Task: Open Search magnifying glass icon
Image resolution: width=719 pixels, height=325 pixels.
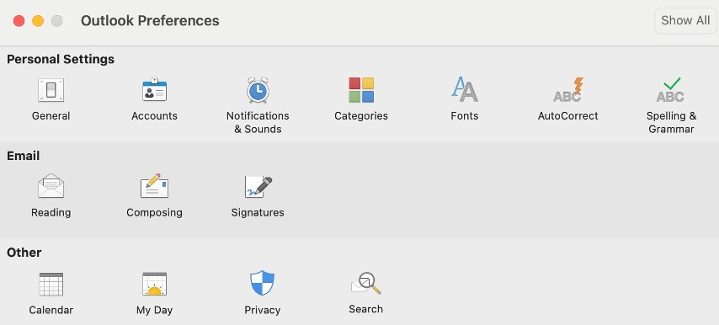Action: tap(366, 283)
